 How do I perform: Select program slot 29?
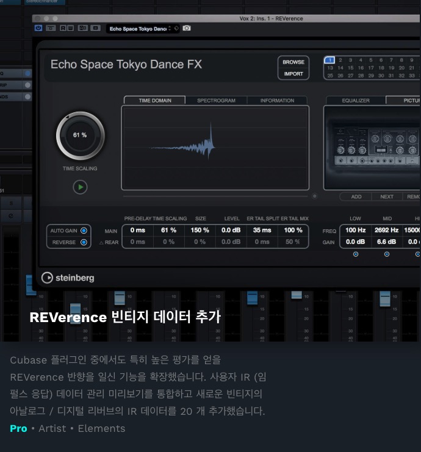coord(371,76)
